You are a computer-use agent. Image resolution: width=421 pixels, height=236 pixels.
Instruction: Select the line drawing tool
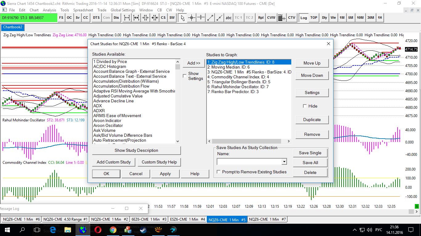click(210, 18)
